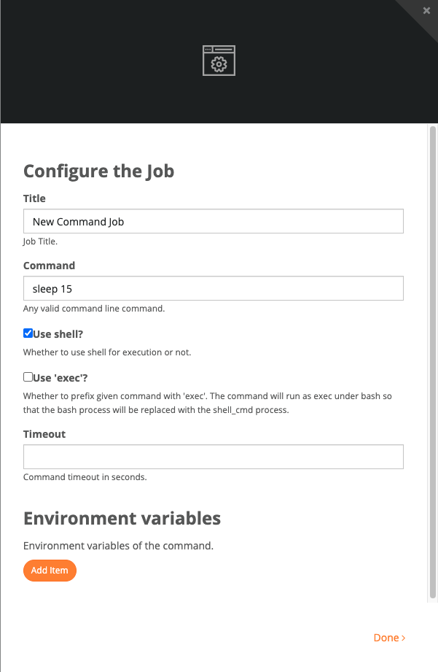Click the Title field label
Viewport: 438px width, 672px height.
pyautogui.click(x=34, y=198)
